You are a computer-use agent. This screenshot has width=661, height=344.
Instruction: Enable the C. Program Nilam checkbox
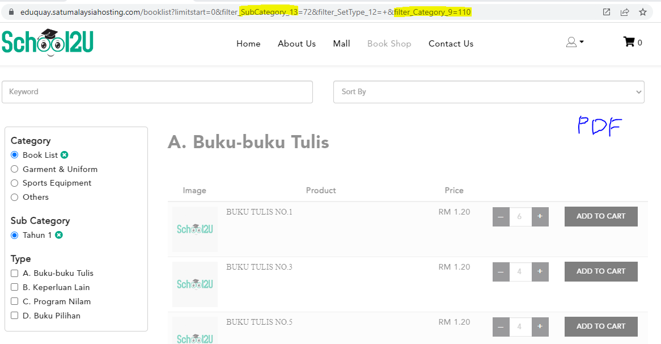15,301
